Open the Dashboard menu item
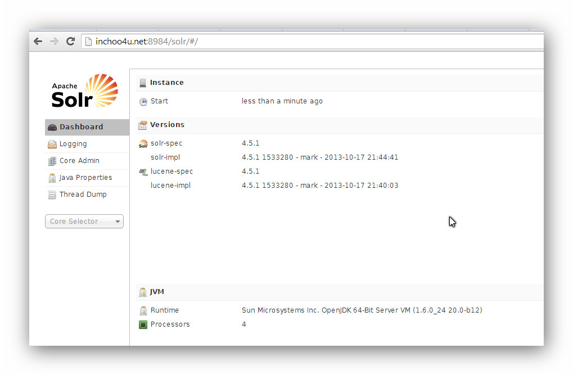Viewport: 573px width, 375px height. point(82,127)
